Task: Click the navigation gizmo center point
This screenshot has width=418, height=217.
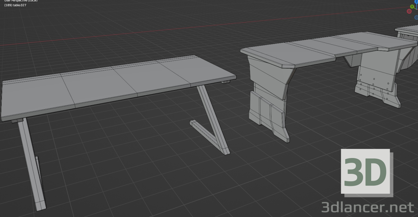Action: pos(417,9)
